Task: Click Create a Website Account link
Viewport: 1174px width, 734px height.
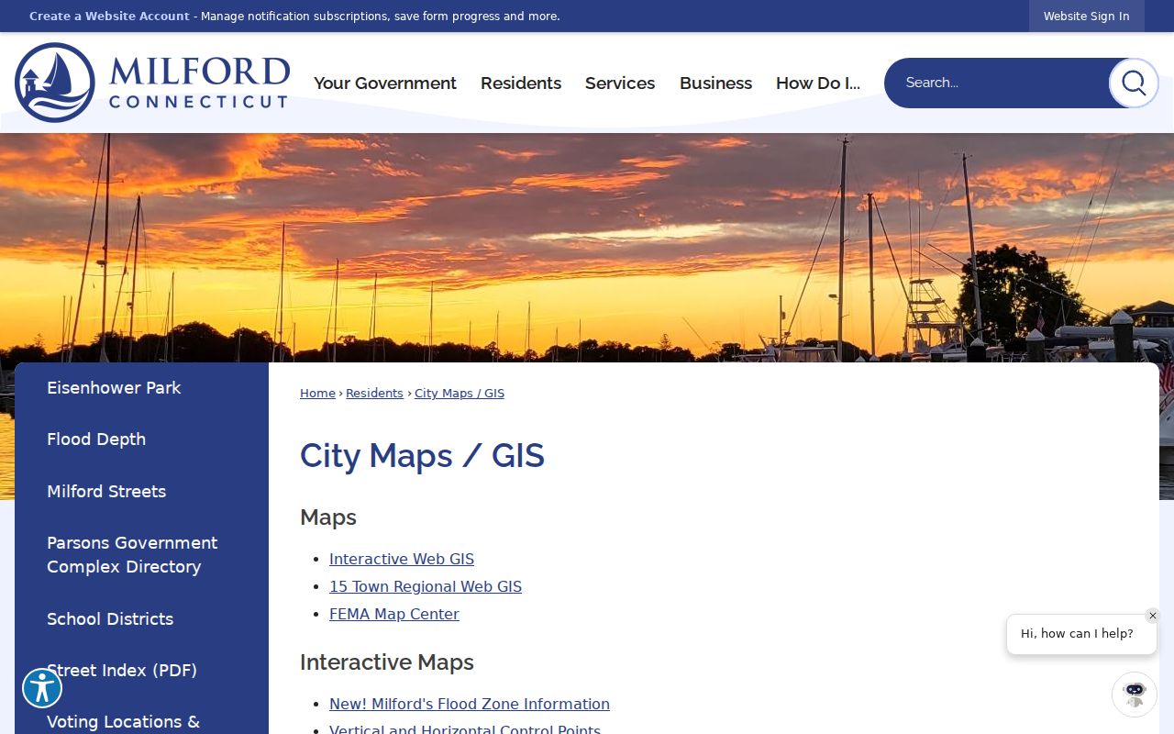Action: 109,17
